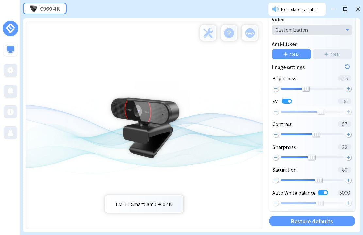The image size is (363, 235).
Task: Select 50Hz anti-flicker option
Action: [291, 54]
